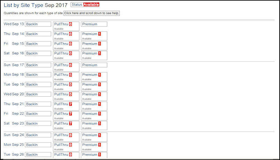Click the red PullThru count for Sat Sep 16
The width and height of the screenshot is (280, 160).
pyautogui.click(x=70, y=54)
